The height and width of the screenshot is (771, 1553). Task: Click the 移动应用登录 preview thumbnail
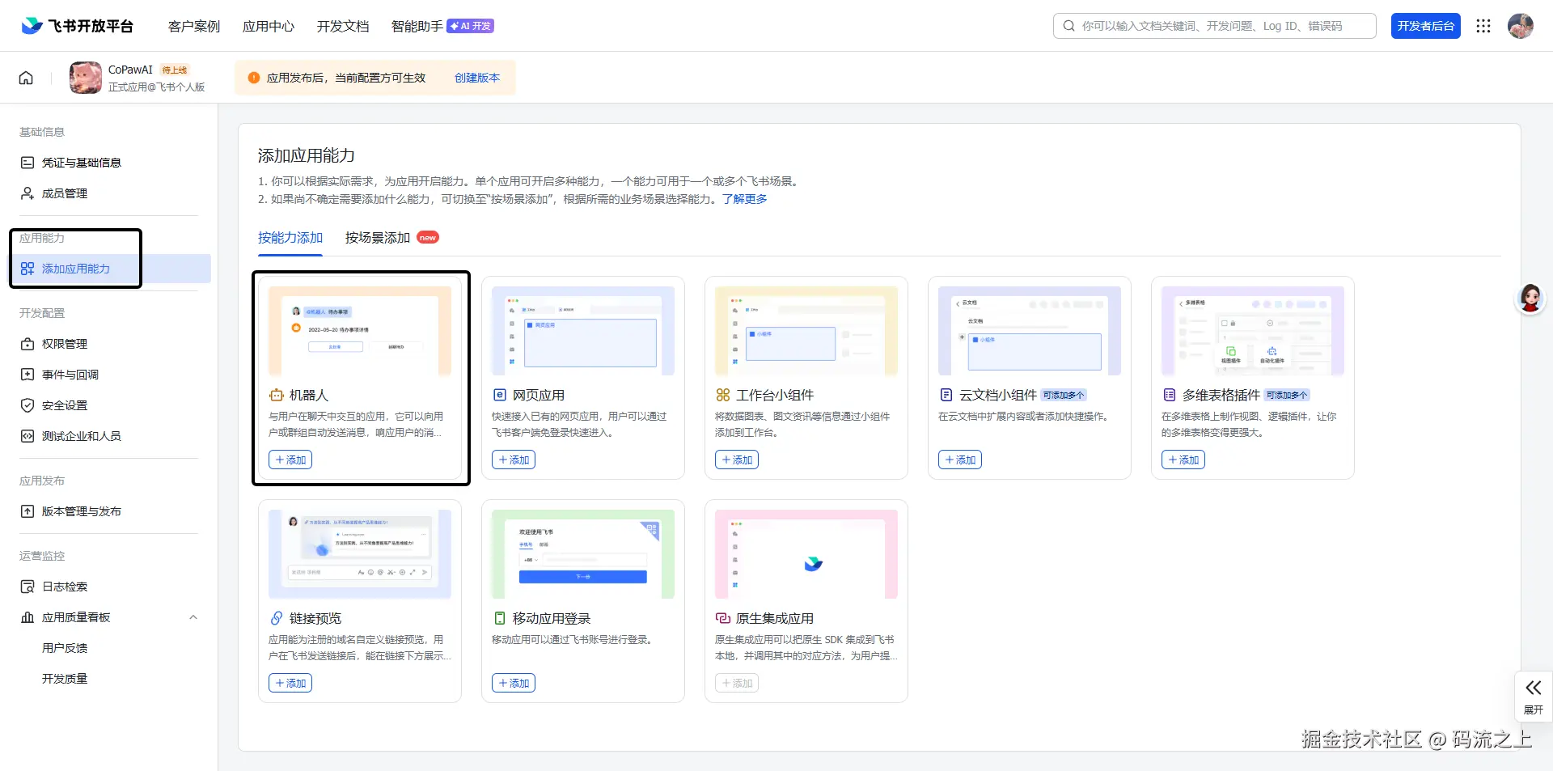(x=583, y=554)
